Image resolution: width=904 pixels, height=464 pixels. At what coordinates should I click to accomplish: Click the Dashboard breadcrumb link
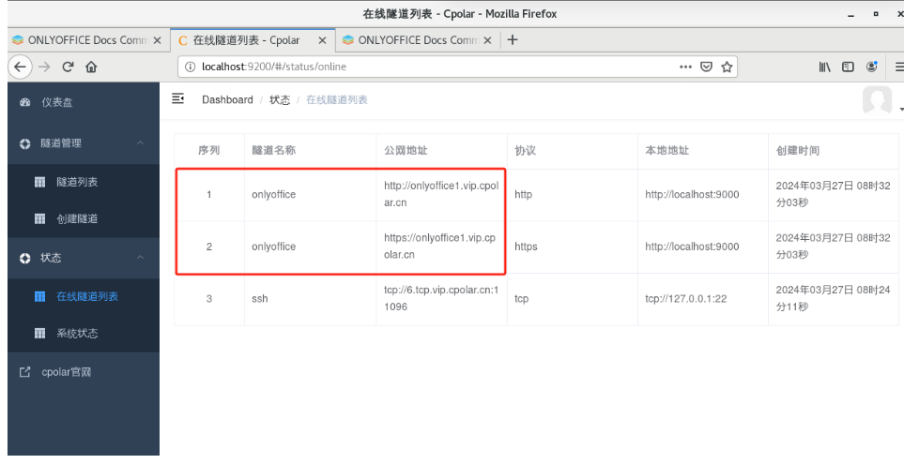coord(227,100)
